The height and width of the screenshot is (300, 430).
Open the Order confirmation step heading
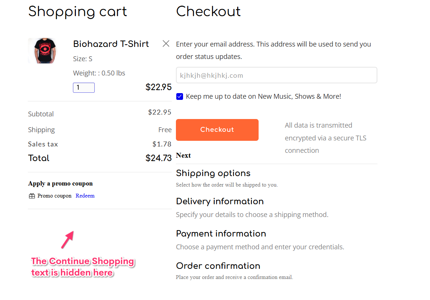pyautogui.click(x=218, y=266)
